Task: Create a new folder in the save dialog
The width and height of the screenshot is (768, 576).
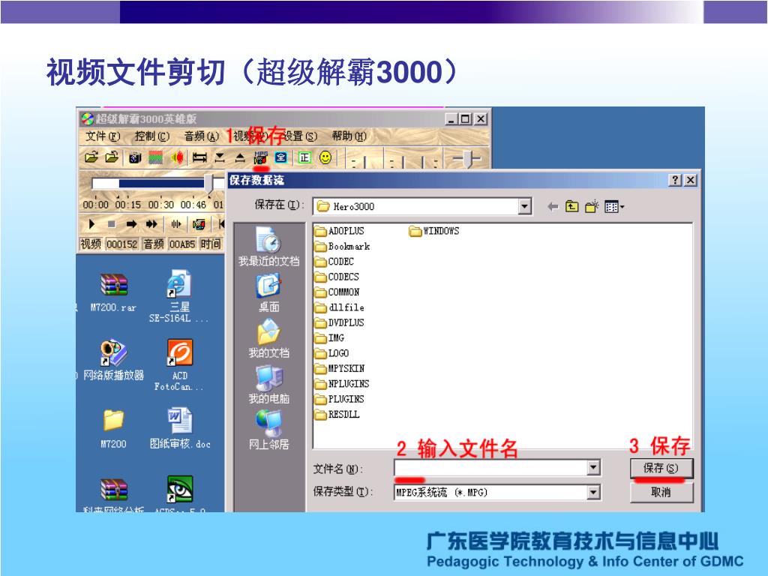Action: tap(592, 206)
